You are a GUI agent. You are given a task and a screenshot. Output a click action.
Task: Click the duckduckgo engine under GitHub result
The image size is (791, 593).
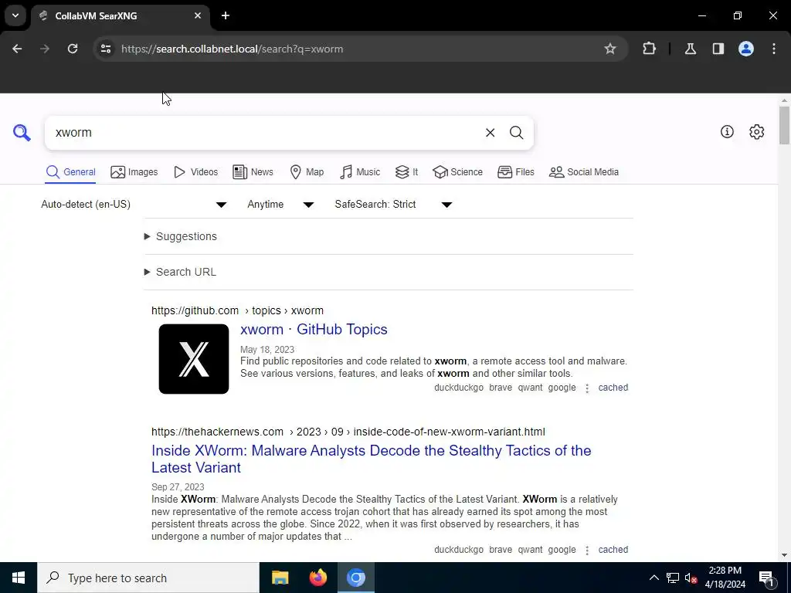459,388
